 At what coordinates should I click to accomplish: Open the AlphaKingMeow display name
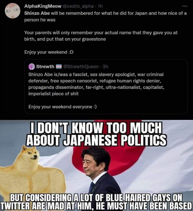coord(43,6)
